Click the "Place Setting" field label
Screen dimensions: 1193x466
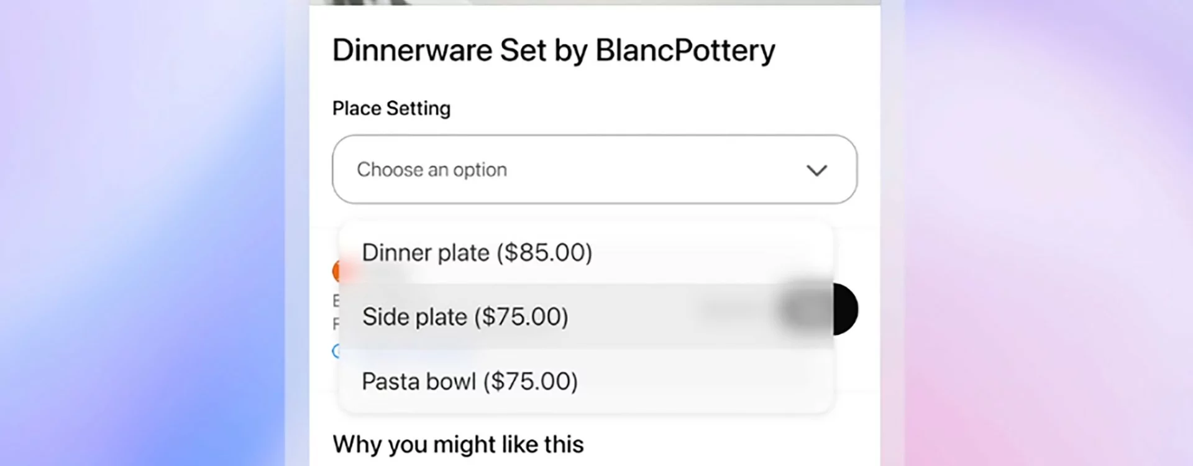391,109
